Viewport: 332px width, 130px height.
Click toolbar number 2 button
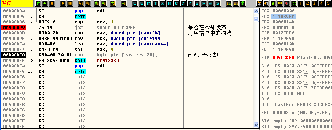pyautogui.click(x=308, y=3)
